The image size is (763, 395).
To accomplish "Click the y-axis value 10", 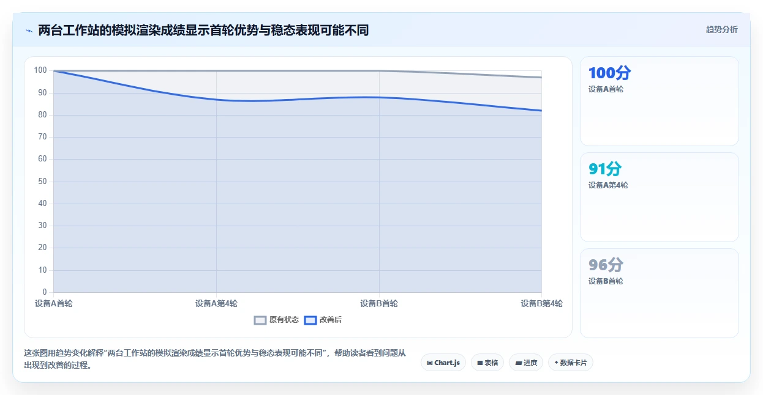I will [x=42, y=270].
